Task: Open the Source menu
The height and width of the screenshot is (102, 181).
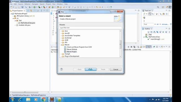Action: pyautogui.click(x=21, y=4)
